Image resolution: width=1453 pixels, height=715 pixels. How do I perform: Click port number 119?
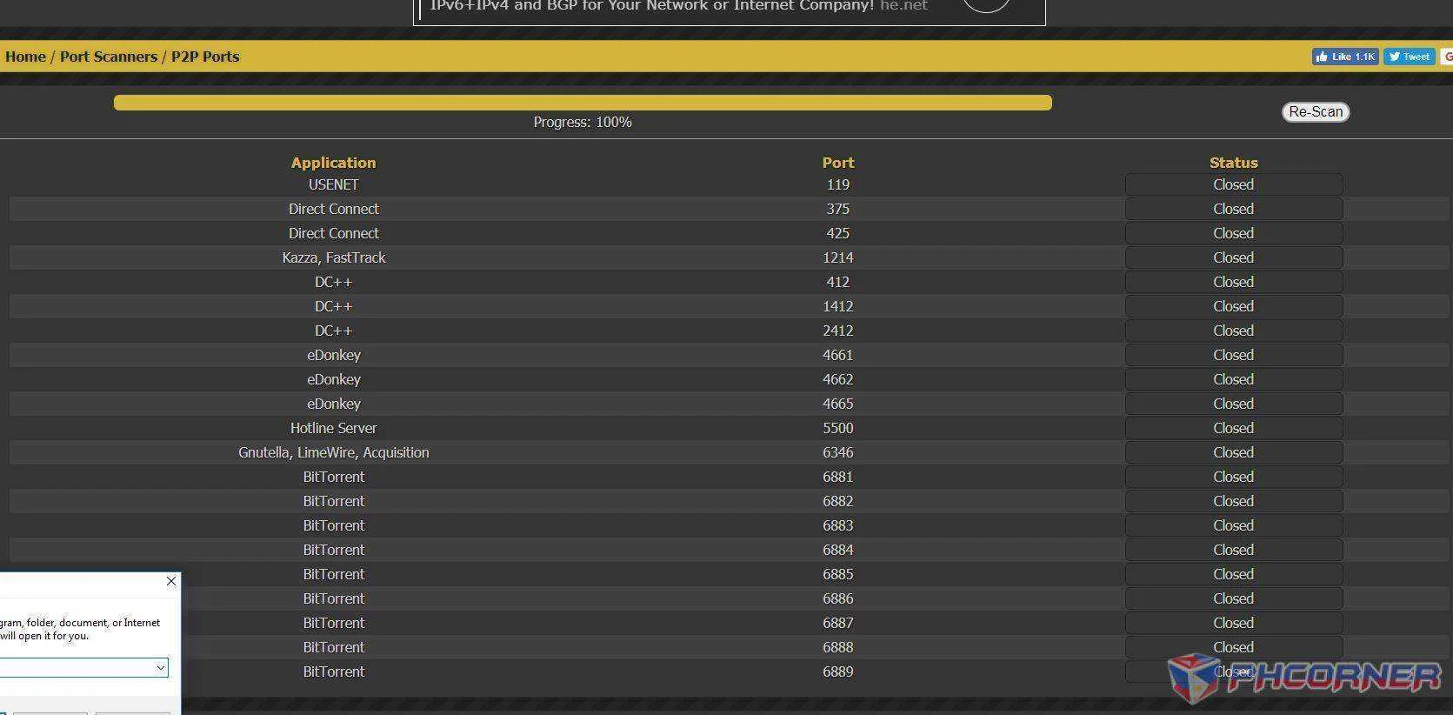[838, 184]
